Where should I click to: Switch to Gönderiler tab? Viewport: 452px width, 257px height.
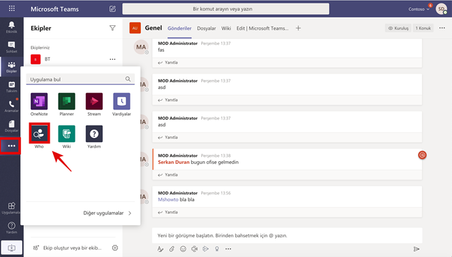pyautogui.click(x=179, y=29)
